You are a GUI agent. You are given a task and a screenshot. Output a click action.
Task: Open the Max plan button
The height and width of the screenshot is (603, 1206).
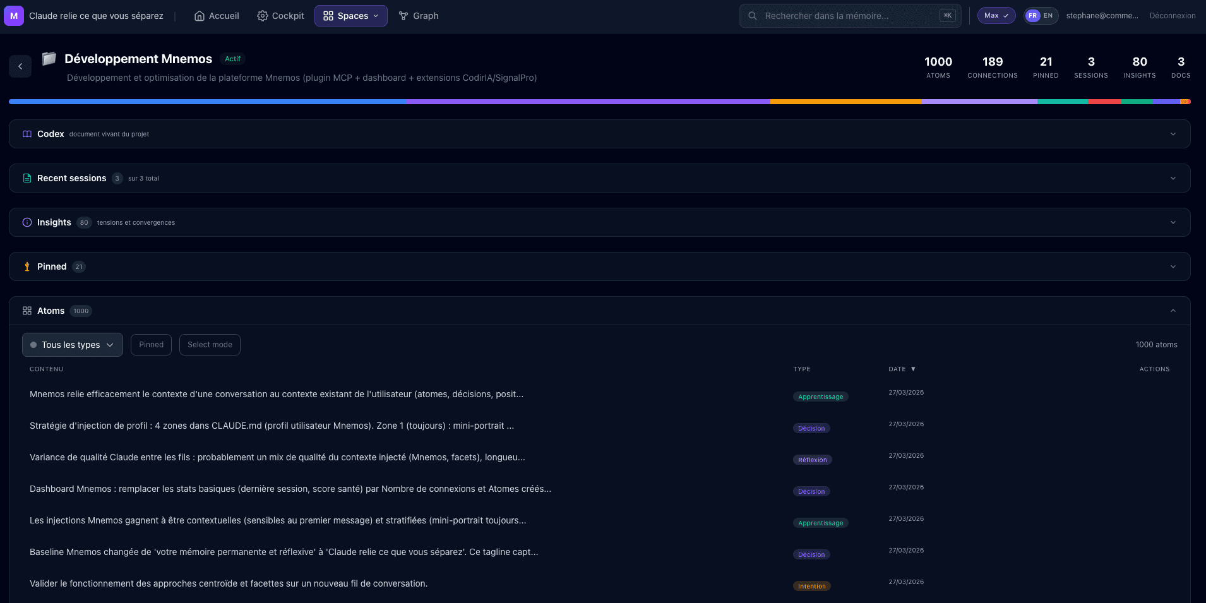(x=996, y=16)
